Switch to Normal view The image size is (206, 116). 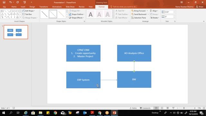[156, 108]
